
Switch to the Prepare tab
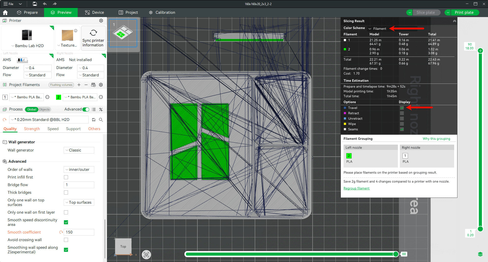pyautogui.click(x=28, y=12)
